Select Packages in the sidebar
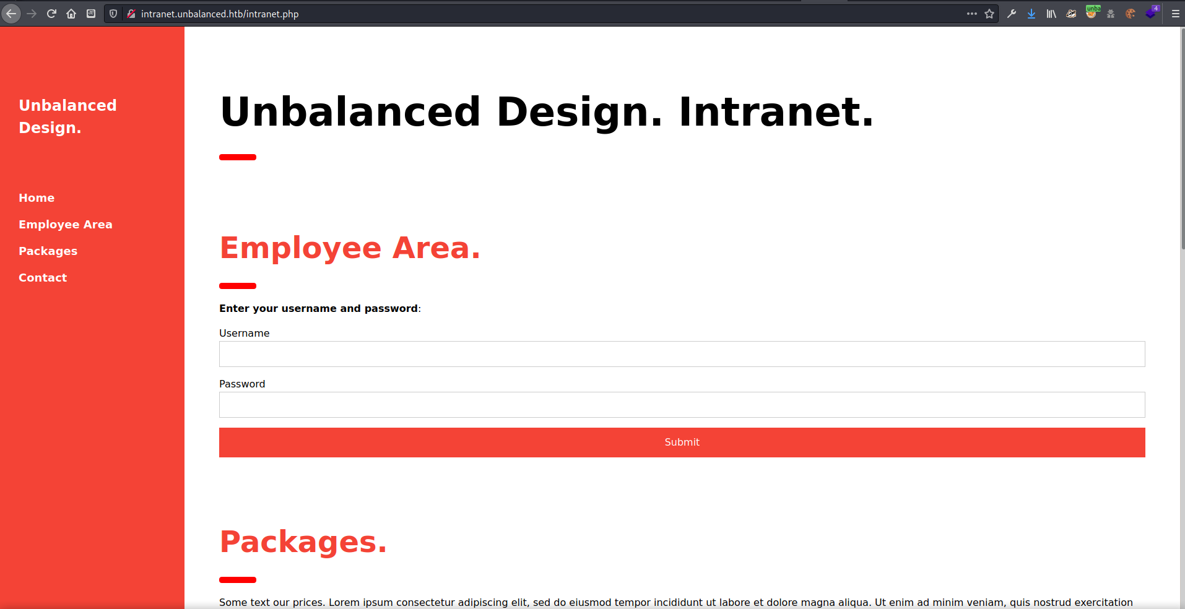Screen dimensions: 1185x609 [x=48, y=251]
